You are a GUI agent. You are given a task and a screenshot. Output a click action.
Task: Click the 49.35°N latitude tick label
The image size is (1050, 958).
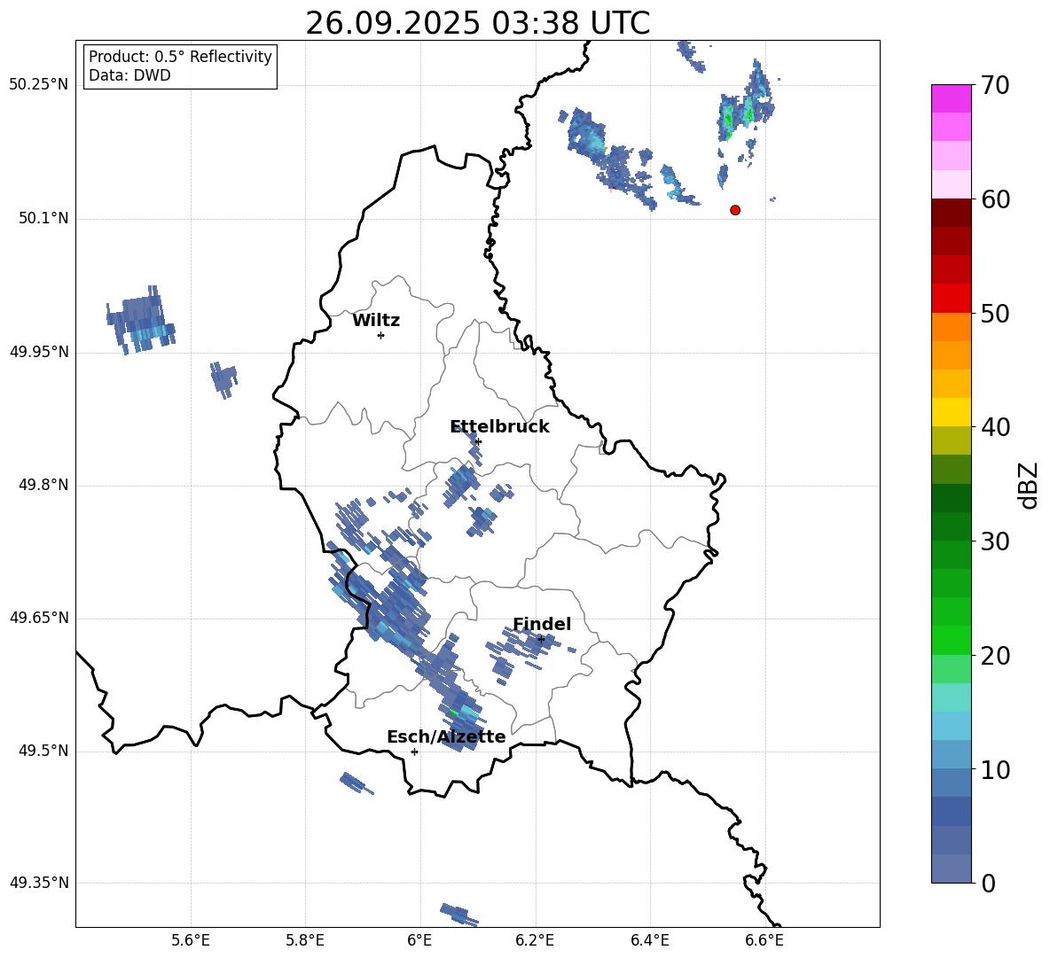coord(39,883)
